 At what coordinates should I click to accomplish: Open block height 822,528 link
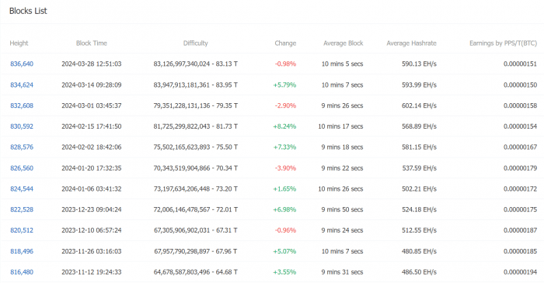click(x=22, y=209)
